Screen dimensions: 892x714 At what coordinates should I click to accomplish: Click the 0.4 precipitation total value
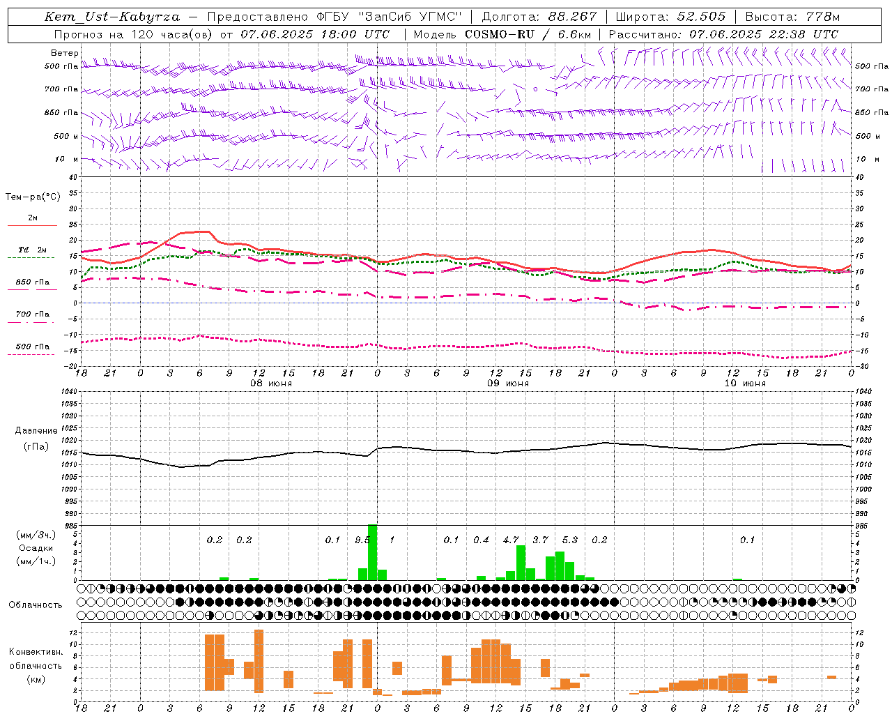point(481,540)
